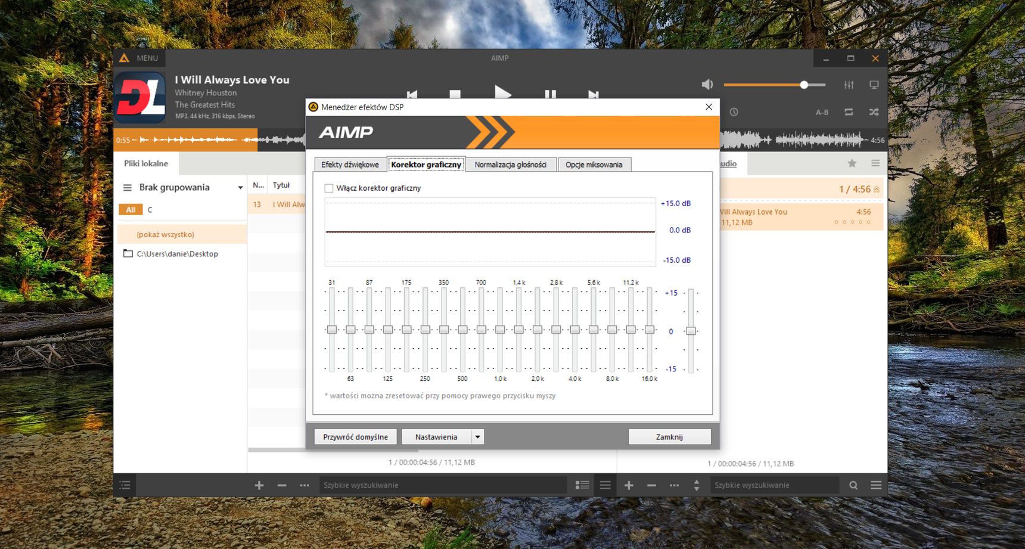Click playlist remove (minus) icon
This screenshot has height=549, width=1025.
pyautogui.click(x=651, y=485)
